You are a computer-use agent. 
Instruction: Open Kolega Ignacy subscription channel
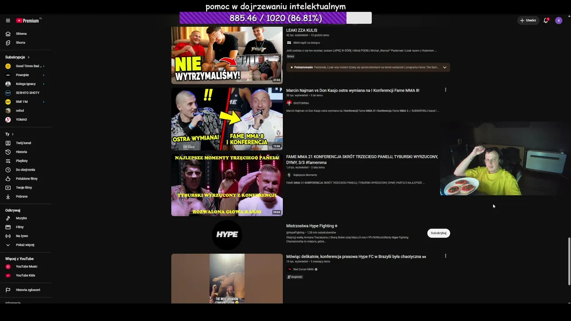pos(25,84)
